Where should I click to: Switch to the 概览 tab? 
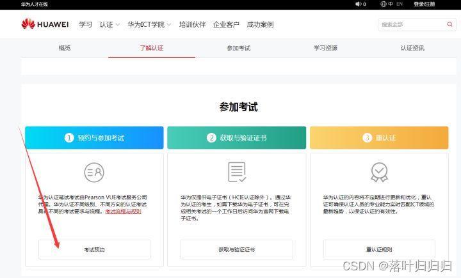coord(65,48)
